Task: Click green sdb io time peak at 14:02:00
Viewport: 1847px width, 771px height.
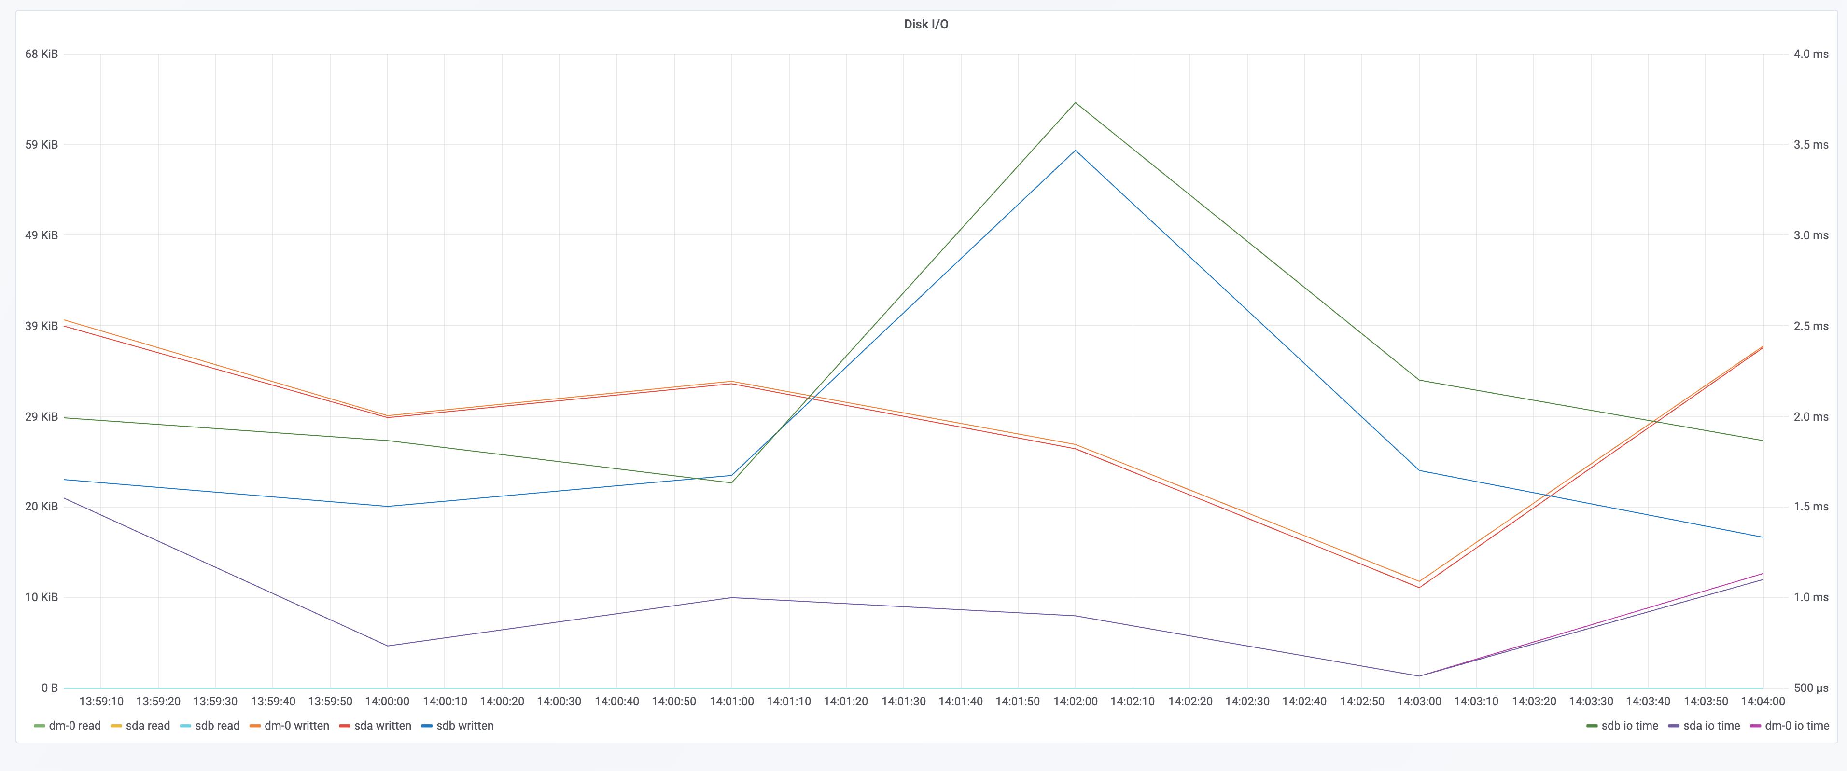Action: click(1075, 103)
